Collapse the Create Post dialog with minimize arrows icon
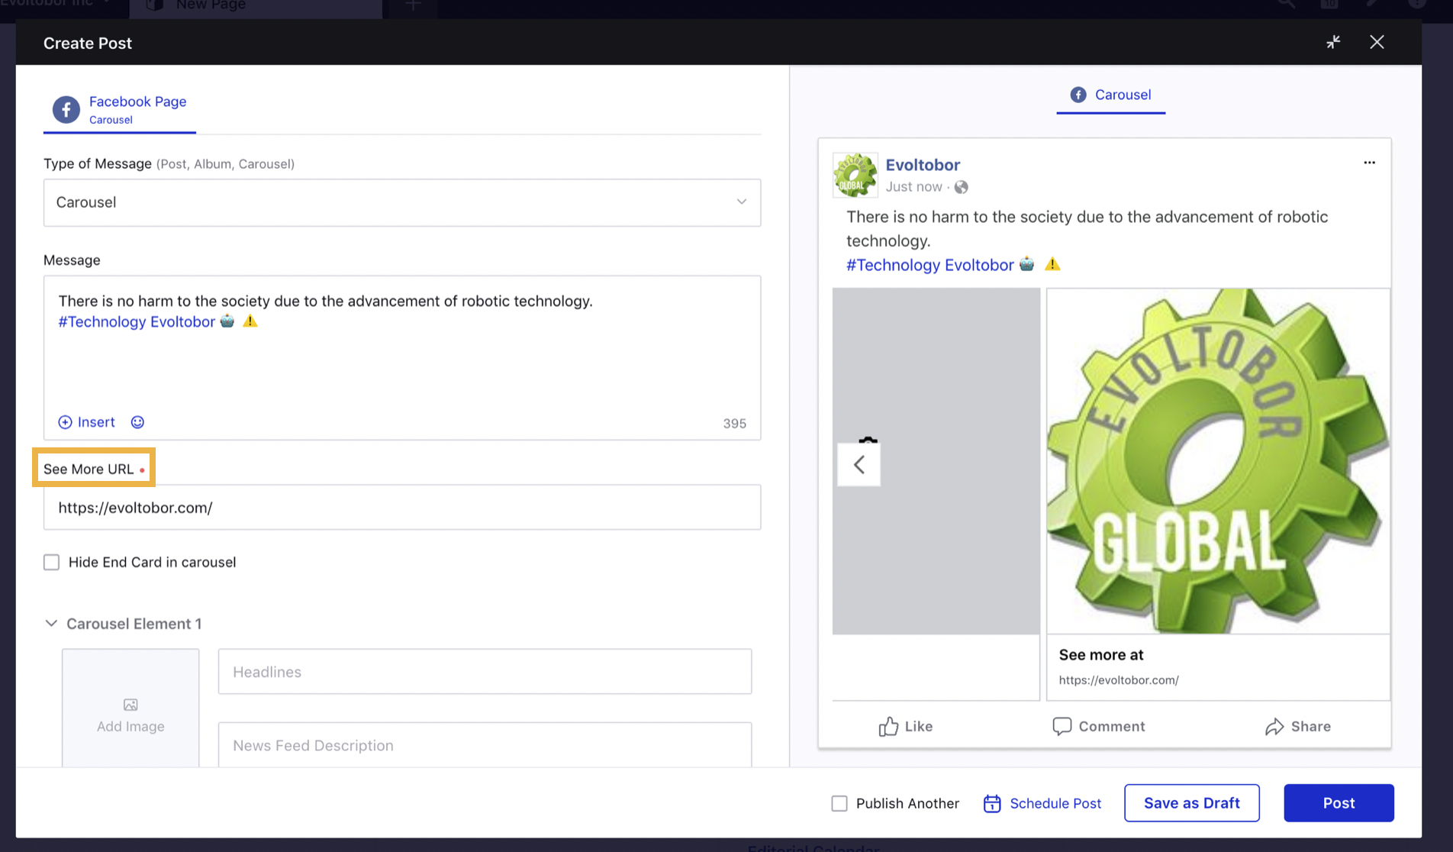1453x852 pixels. coord(1333,42)
